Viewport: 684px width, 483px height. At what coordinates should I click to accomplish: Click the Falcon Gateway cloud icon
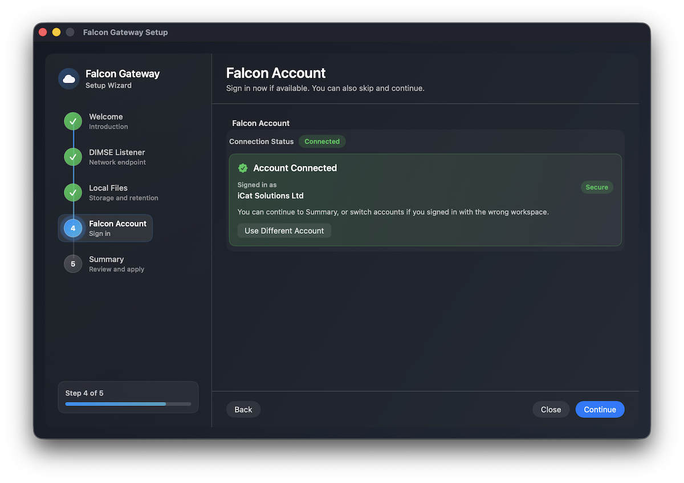tap(68, 79)
